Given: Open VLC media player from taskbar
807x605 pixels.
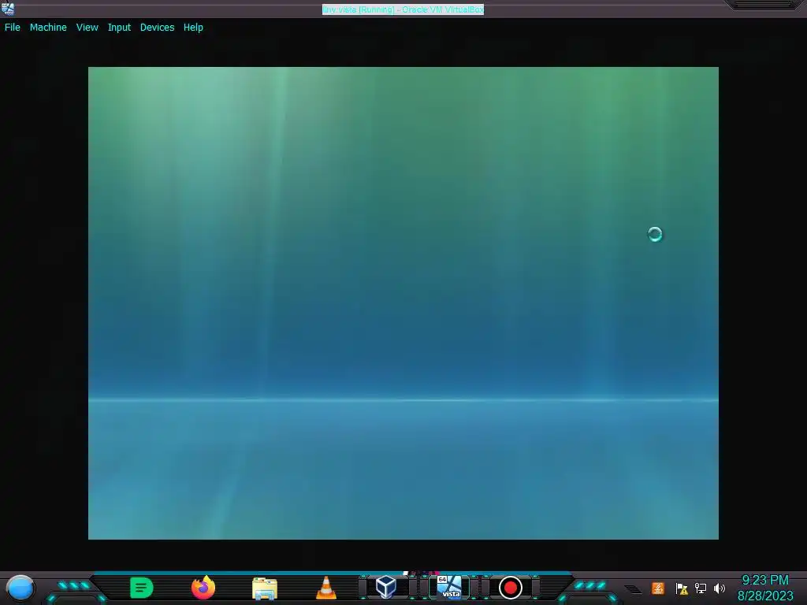Looking at the screenshot, I should click(325, 588).
